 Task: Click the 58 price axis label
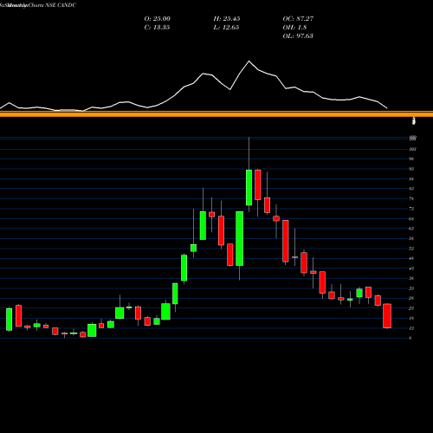411,238
